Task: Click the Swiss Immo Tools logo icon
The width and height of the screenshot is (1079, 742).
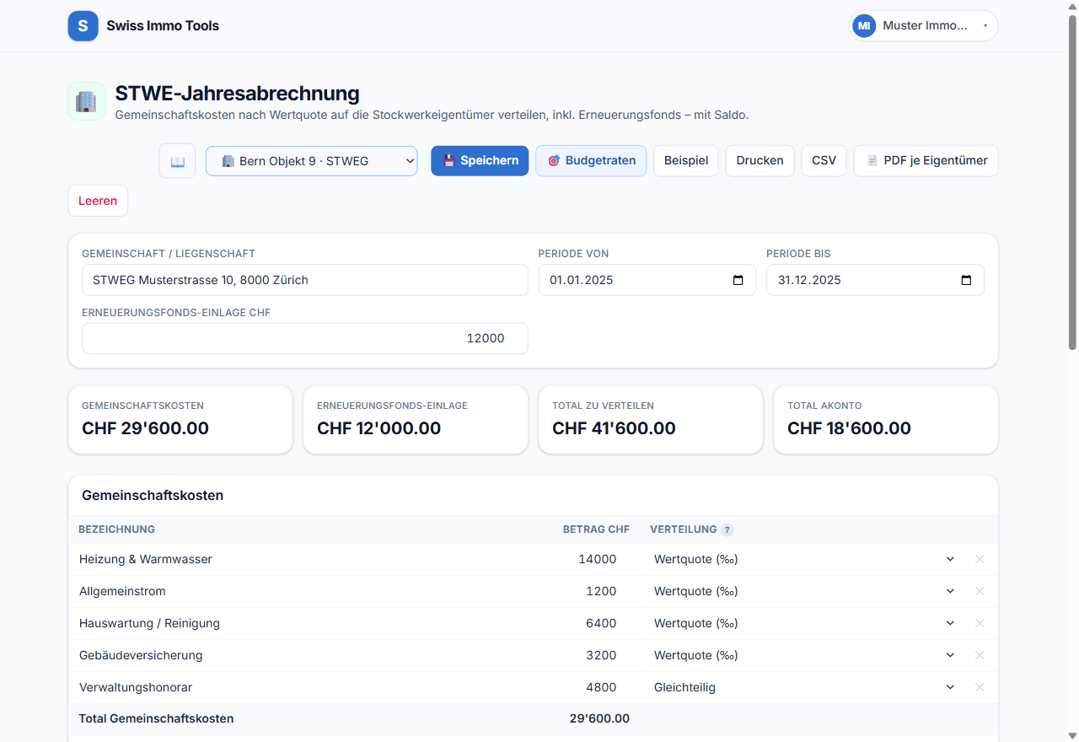Action: coord(83,26)
